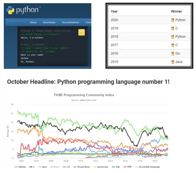
Task: Click the Ratings (%) axis title
Action: click(x=8, y=131)
